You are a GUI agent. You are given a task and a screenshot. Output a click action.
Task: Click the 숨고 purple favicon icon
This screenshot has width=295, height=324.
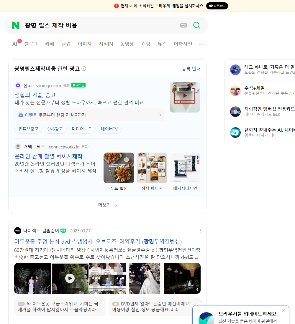[x=18, y=85]
